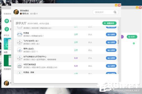The width and height of the screenshot is (142, 94).
Task: Click the 20人 count text
Action: tap(90, 50)
